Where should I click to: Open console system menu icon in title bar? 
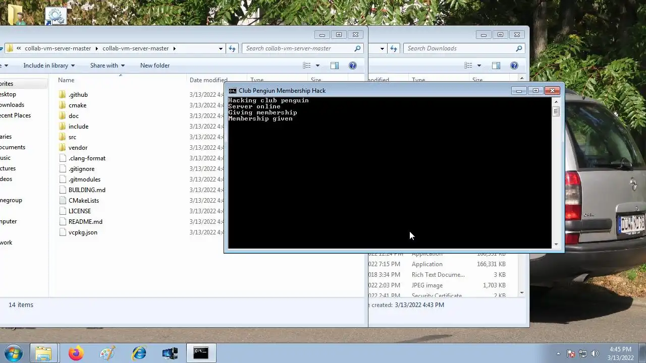click(232, 91)
